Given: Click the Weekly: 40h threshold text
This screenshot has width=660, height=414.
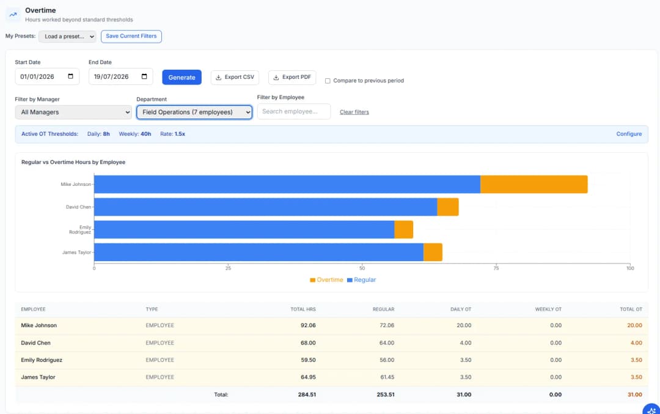Looking at the screenshot, I should coord(134,134).
